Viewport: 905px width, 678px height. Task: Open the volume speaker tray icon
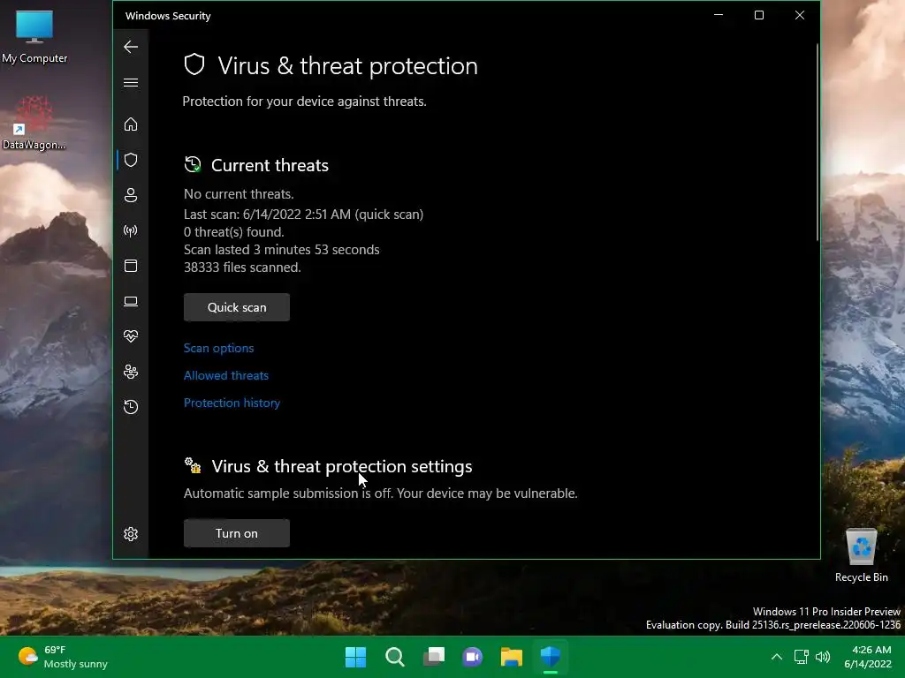(823, 657)
